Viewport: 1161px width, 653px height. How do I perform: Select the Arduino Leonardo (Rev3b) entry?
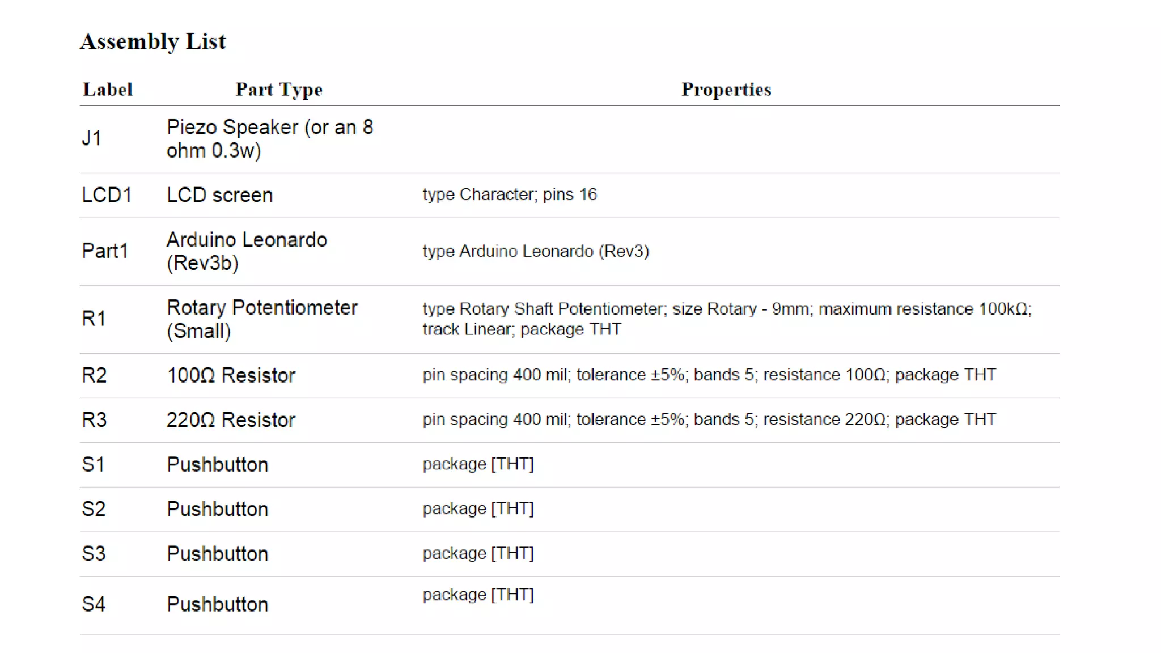247,251
